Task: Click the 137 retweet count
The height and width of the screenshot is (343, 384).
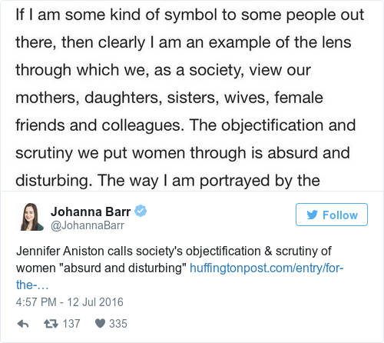Action: click(x=71, y=324)
